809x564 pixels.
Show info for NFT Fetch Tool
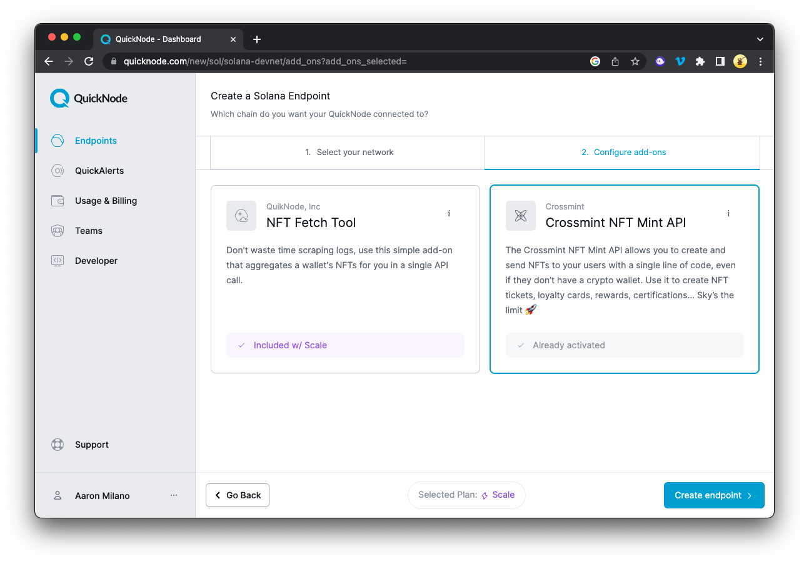pyautogui.click(x=449, y=214)
